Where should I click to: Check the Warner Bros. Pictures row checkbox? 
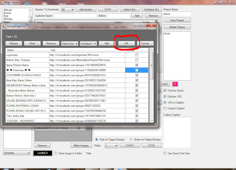click(x=137, y=60)
